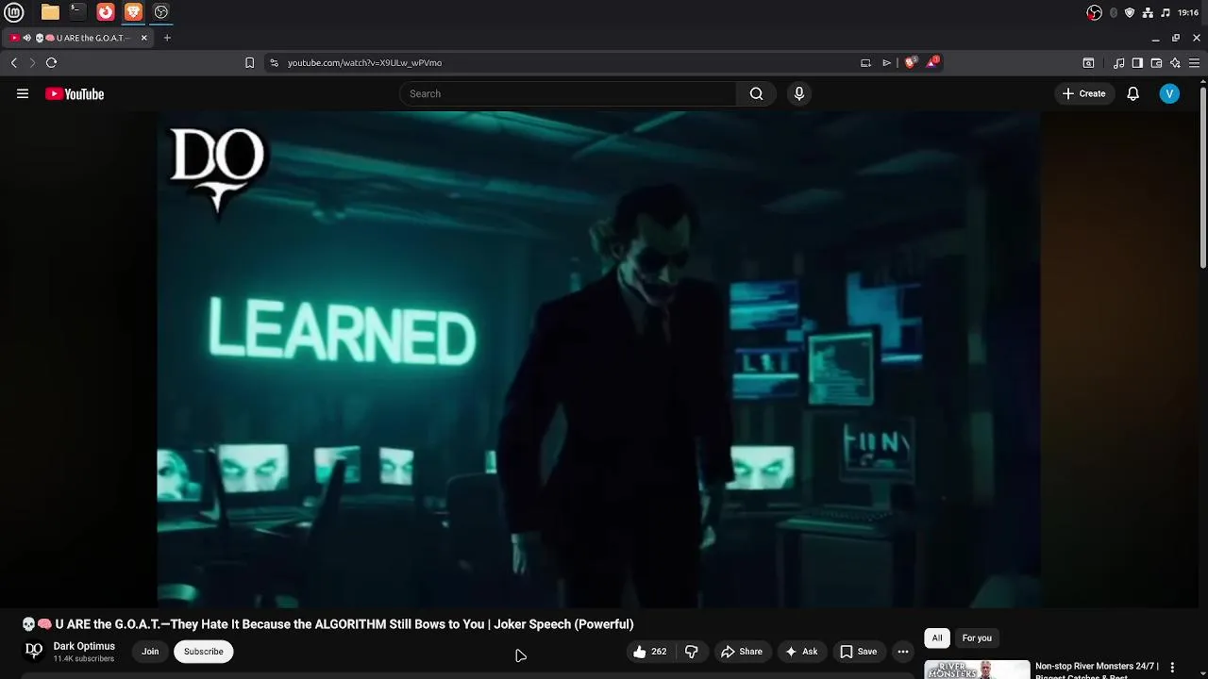Screen dimensions: 1208x679
Task: Ask about this video
Action: 801,652
